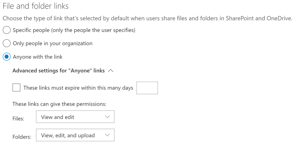This screenshot has height=147, width=305.
Task: Click the "Anyone with the link" label text
Action: click(38, 57)
